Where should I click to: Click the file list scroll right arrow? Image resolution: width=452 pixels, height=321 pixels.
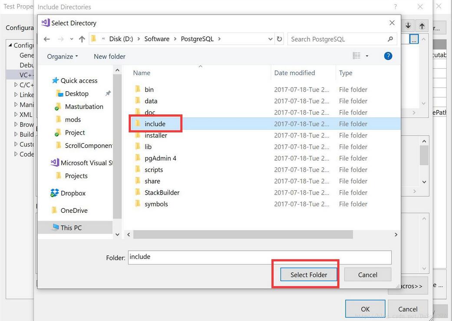396,235
